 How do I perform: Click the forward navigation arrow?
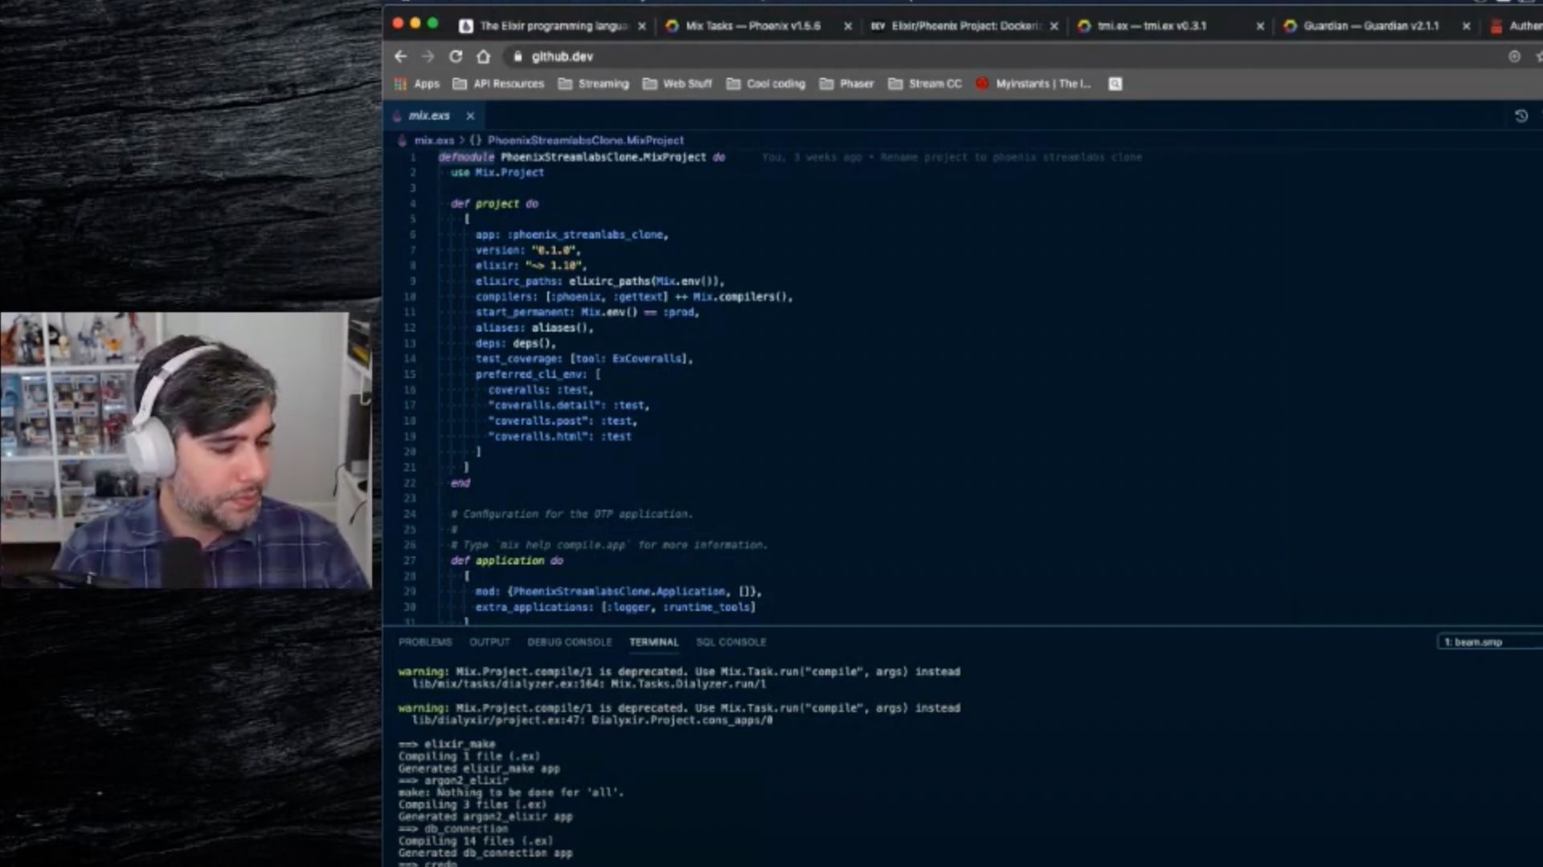click(428, 56)
